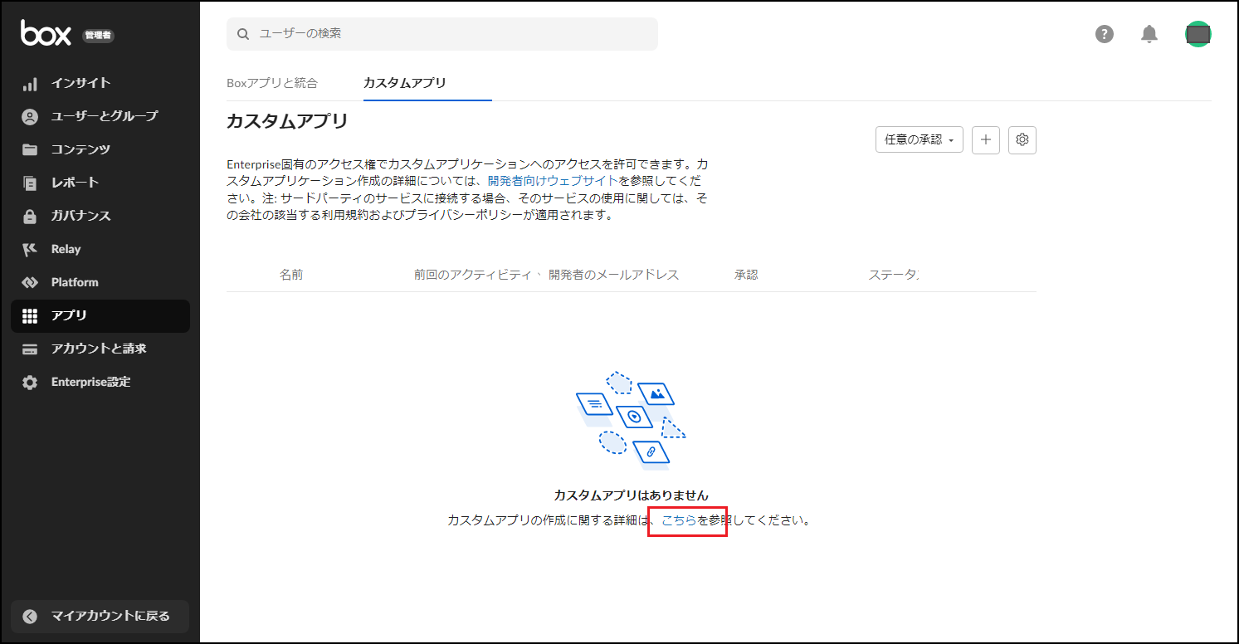The height and width of the screenshot is (644, 1239).
Task: Click the search magnifier icon
Action: [243, 34]
